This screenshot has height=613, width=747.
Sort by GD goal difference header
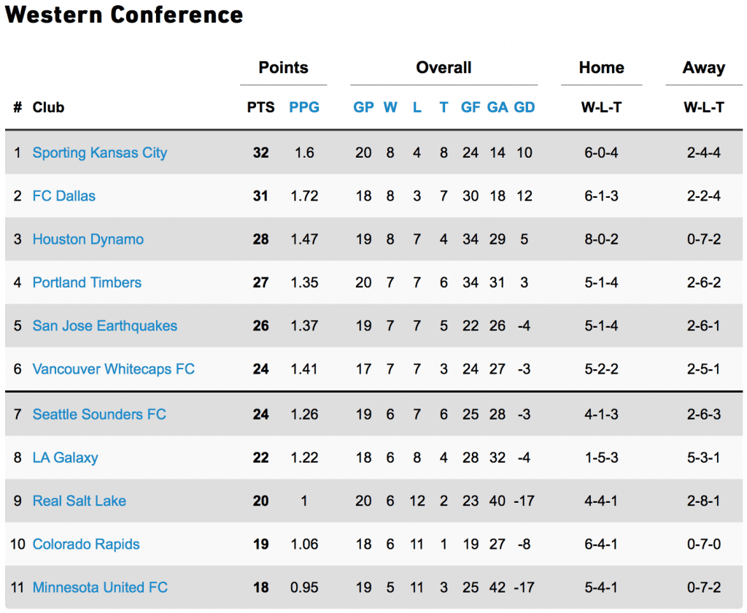[524, 107]
